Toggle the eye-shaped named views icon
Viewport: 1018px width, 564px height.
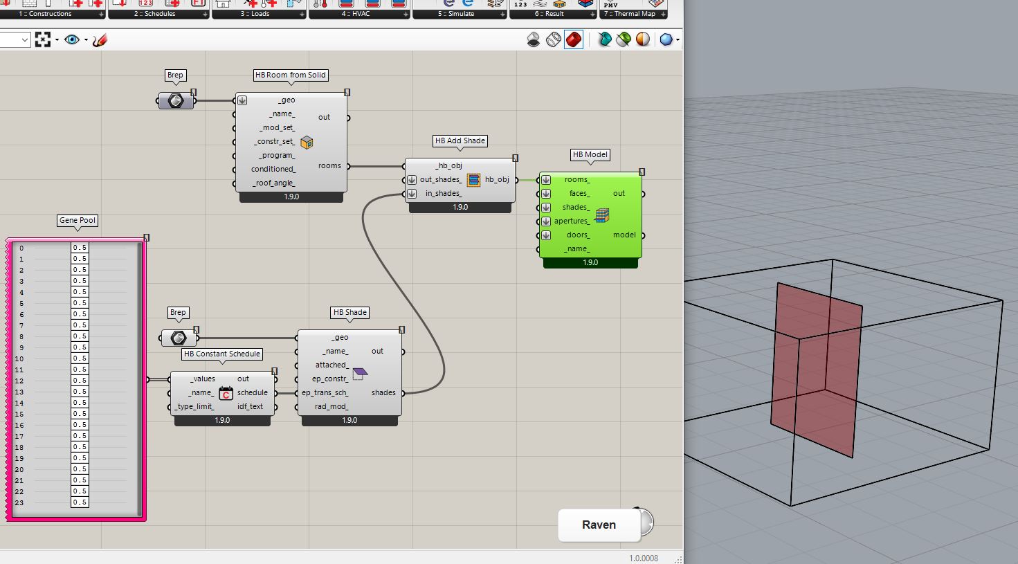[x=72, y=40]
